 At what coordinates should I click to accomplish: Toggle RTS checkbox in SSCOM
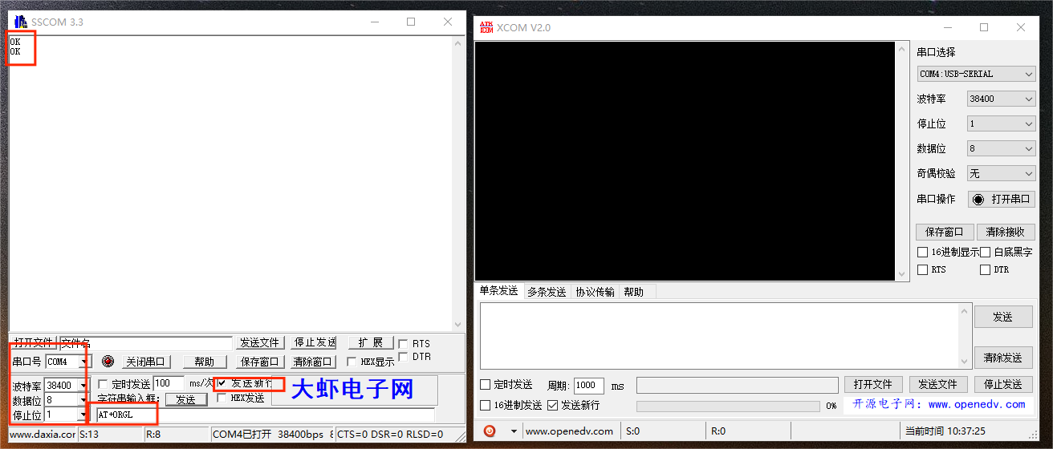pyautogui.click(x=403, y=343)
